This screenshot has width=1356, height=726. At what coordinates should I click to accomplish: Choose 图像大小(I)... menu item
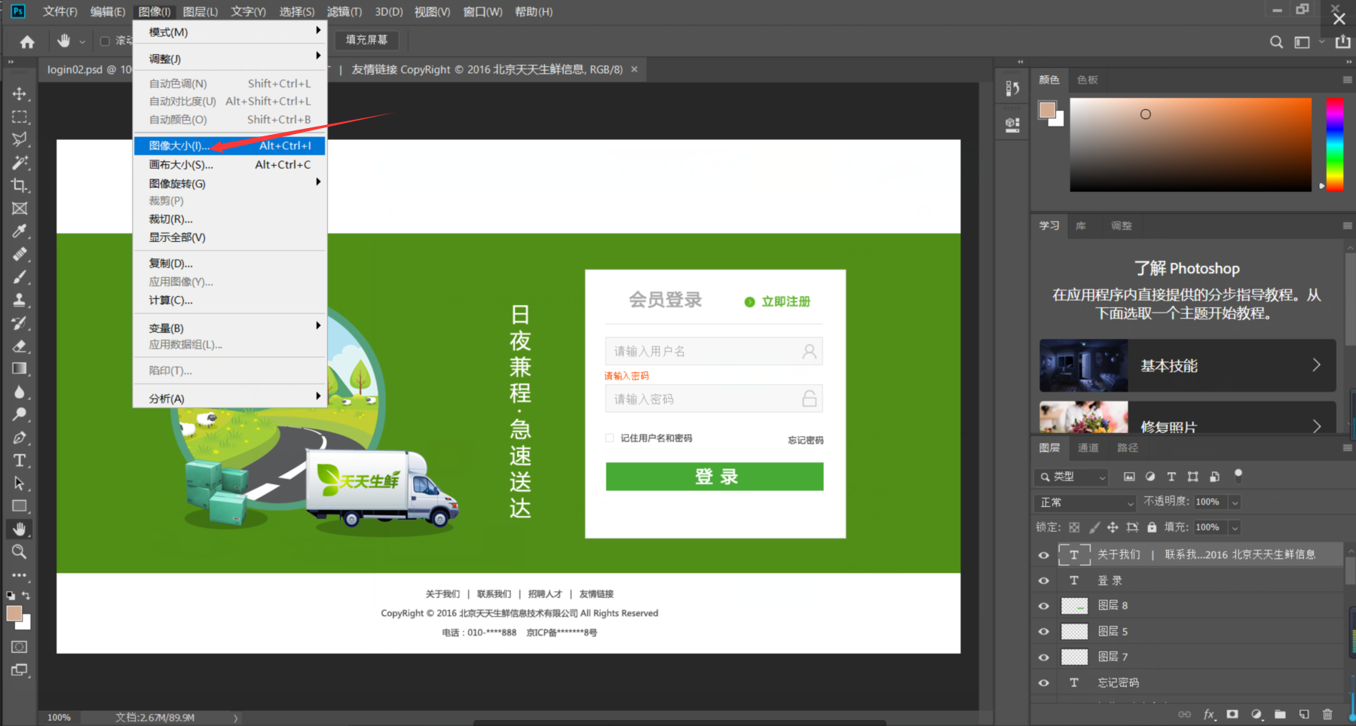point(230,145)
